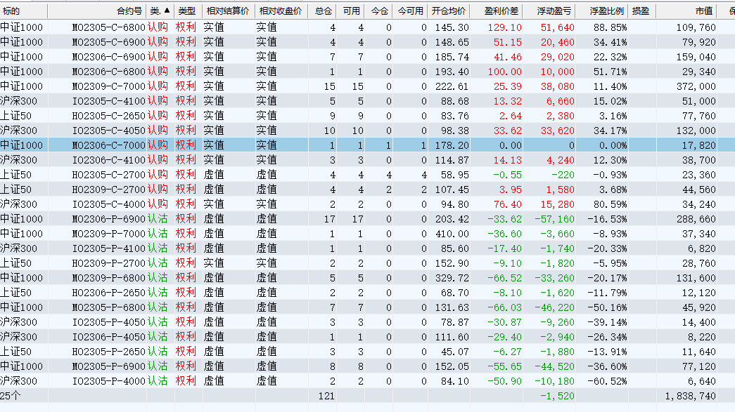Click the 类 column sort arrow header
The image size is (735, 412).
[x=160, y=11]
